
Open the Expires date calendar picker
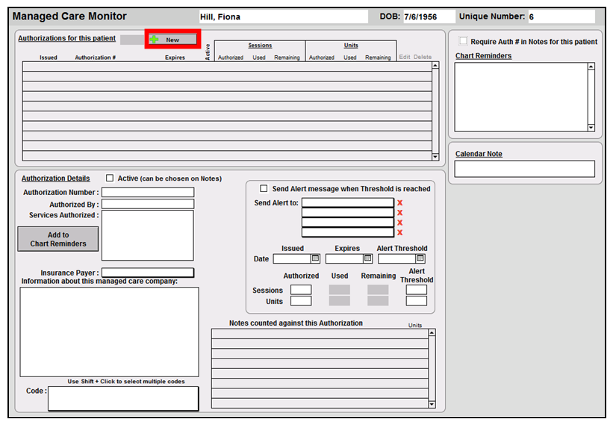click(367, 259)
